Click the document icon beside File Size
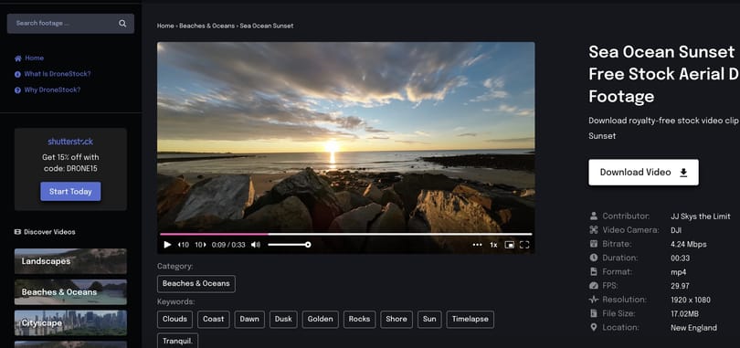The height and width of the screenshot is (348, 740). (594, 313)
